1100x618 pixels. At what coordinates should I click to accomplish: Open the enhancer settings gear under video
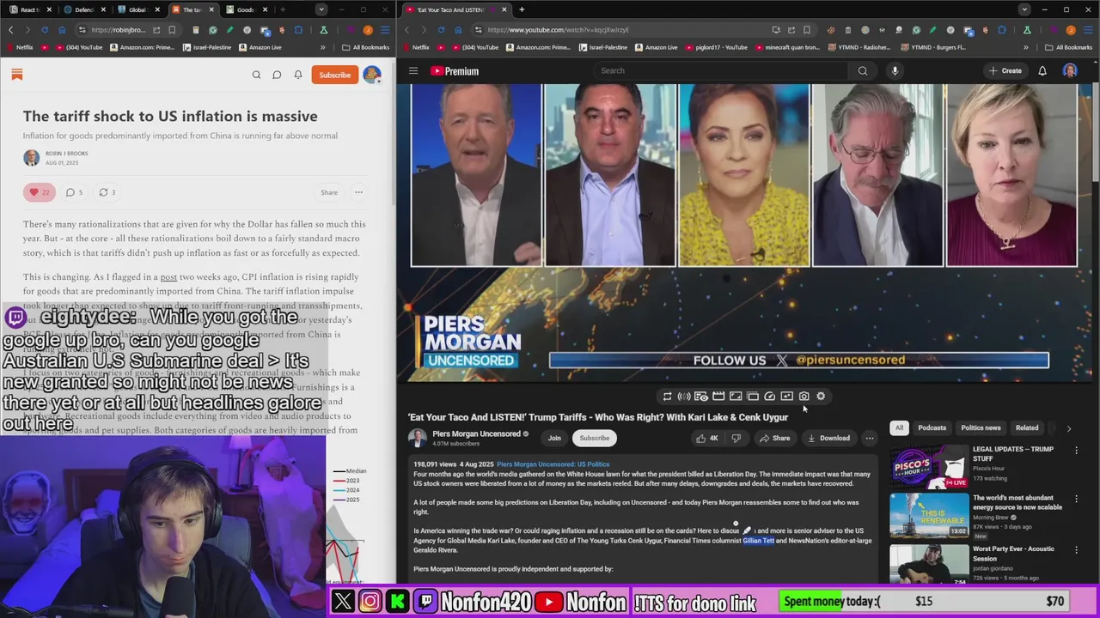821,397
